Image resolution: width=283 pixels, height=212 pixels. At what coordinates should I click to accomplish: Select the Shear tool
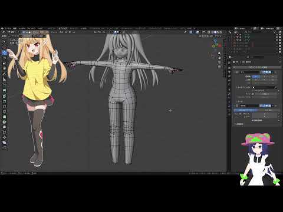(4, 143)
